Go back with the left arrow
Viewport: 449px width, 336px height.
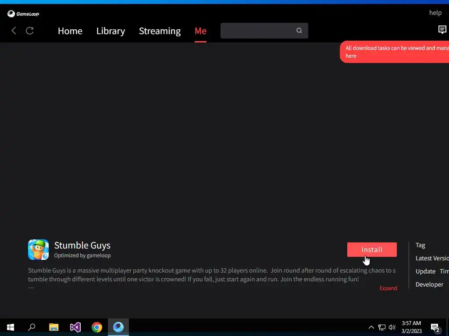14,31
